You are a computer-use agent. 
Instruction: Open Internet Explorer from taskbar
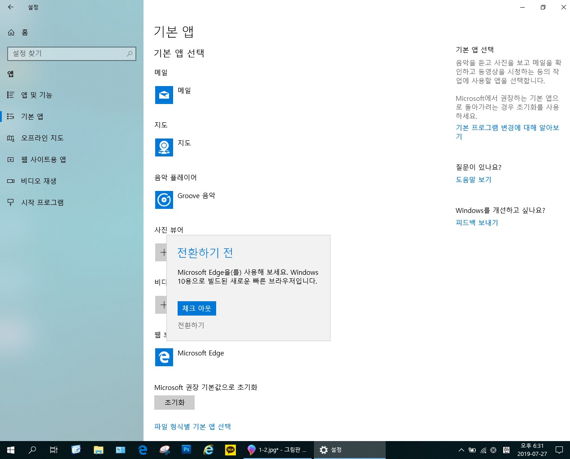coord(209,450)
